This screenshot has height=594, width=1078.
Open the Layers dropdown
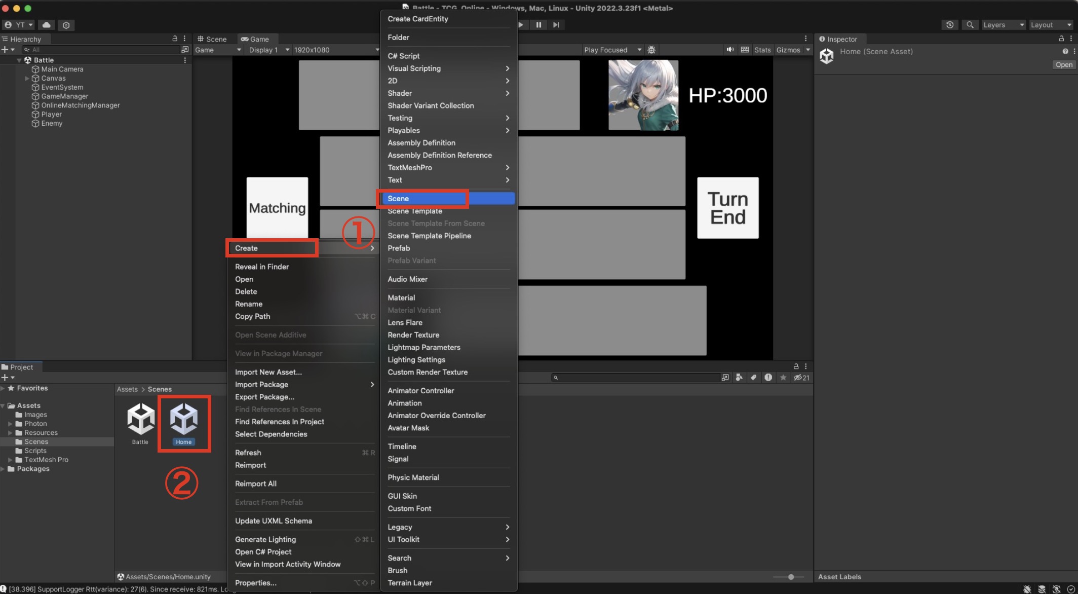[x=1003, y=25]
